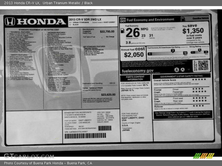Click 'GOVERNMENT 5-STAR SAFETY RATING' header
The height and width of the screenshot is (166, 222).
pos(181,76)
